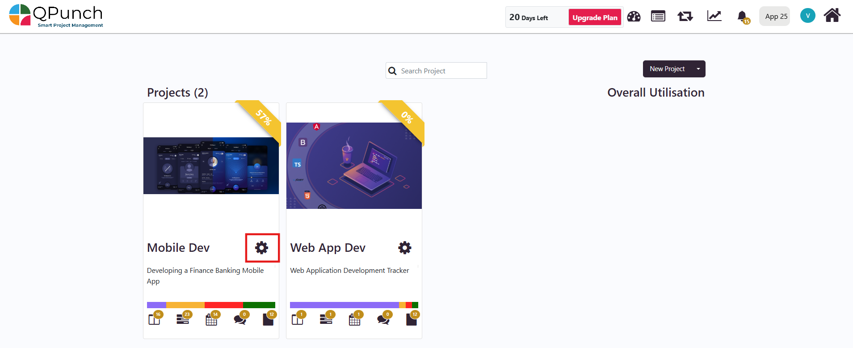Open the dashboard gauge icon in header
This screenshot has height=348, width=853.
pyautogui.click(x=634, y=17)
